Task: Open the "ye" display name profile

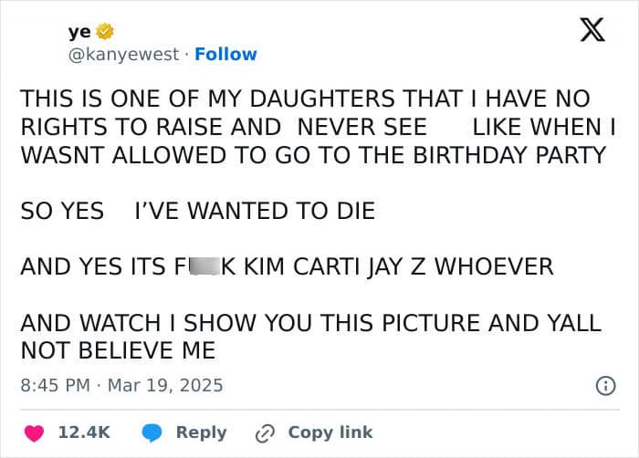Action: point(79,32)
